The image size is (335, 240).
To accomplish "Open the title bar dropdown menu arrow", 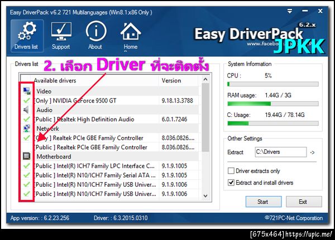I will click(x=290, y=11).
